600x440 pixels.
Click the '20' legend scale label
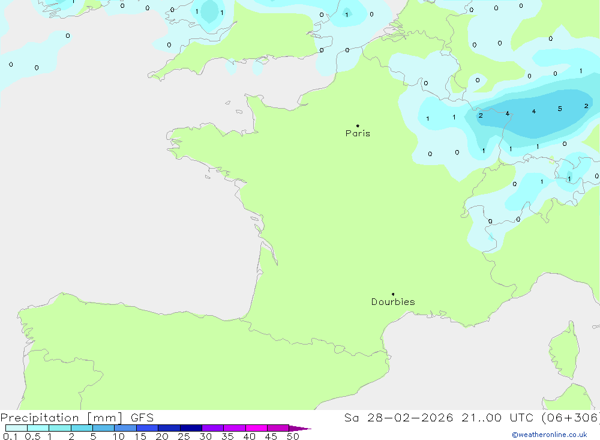162,436
